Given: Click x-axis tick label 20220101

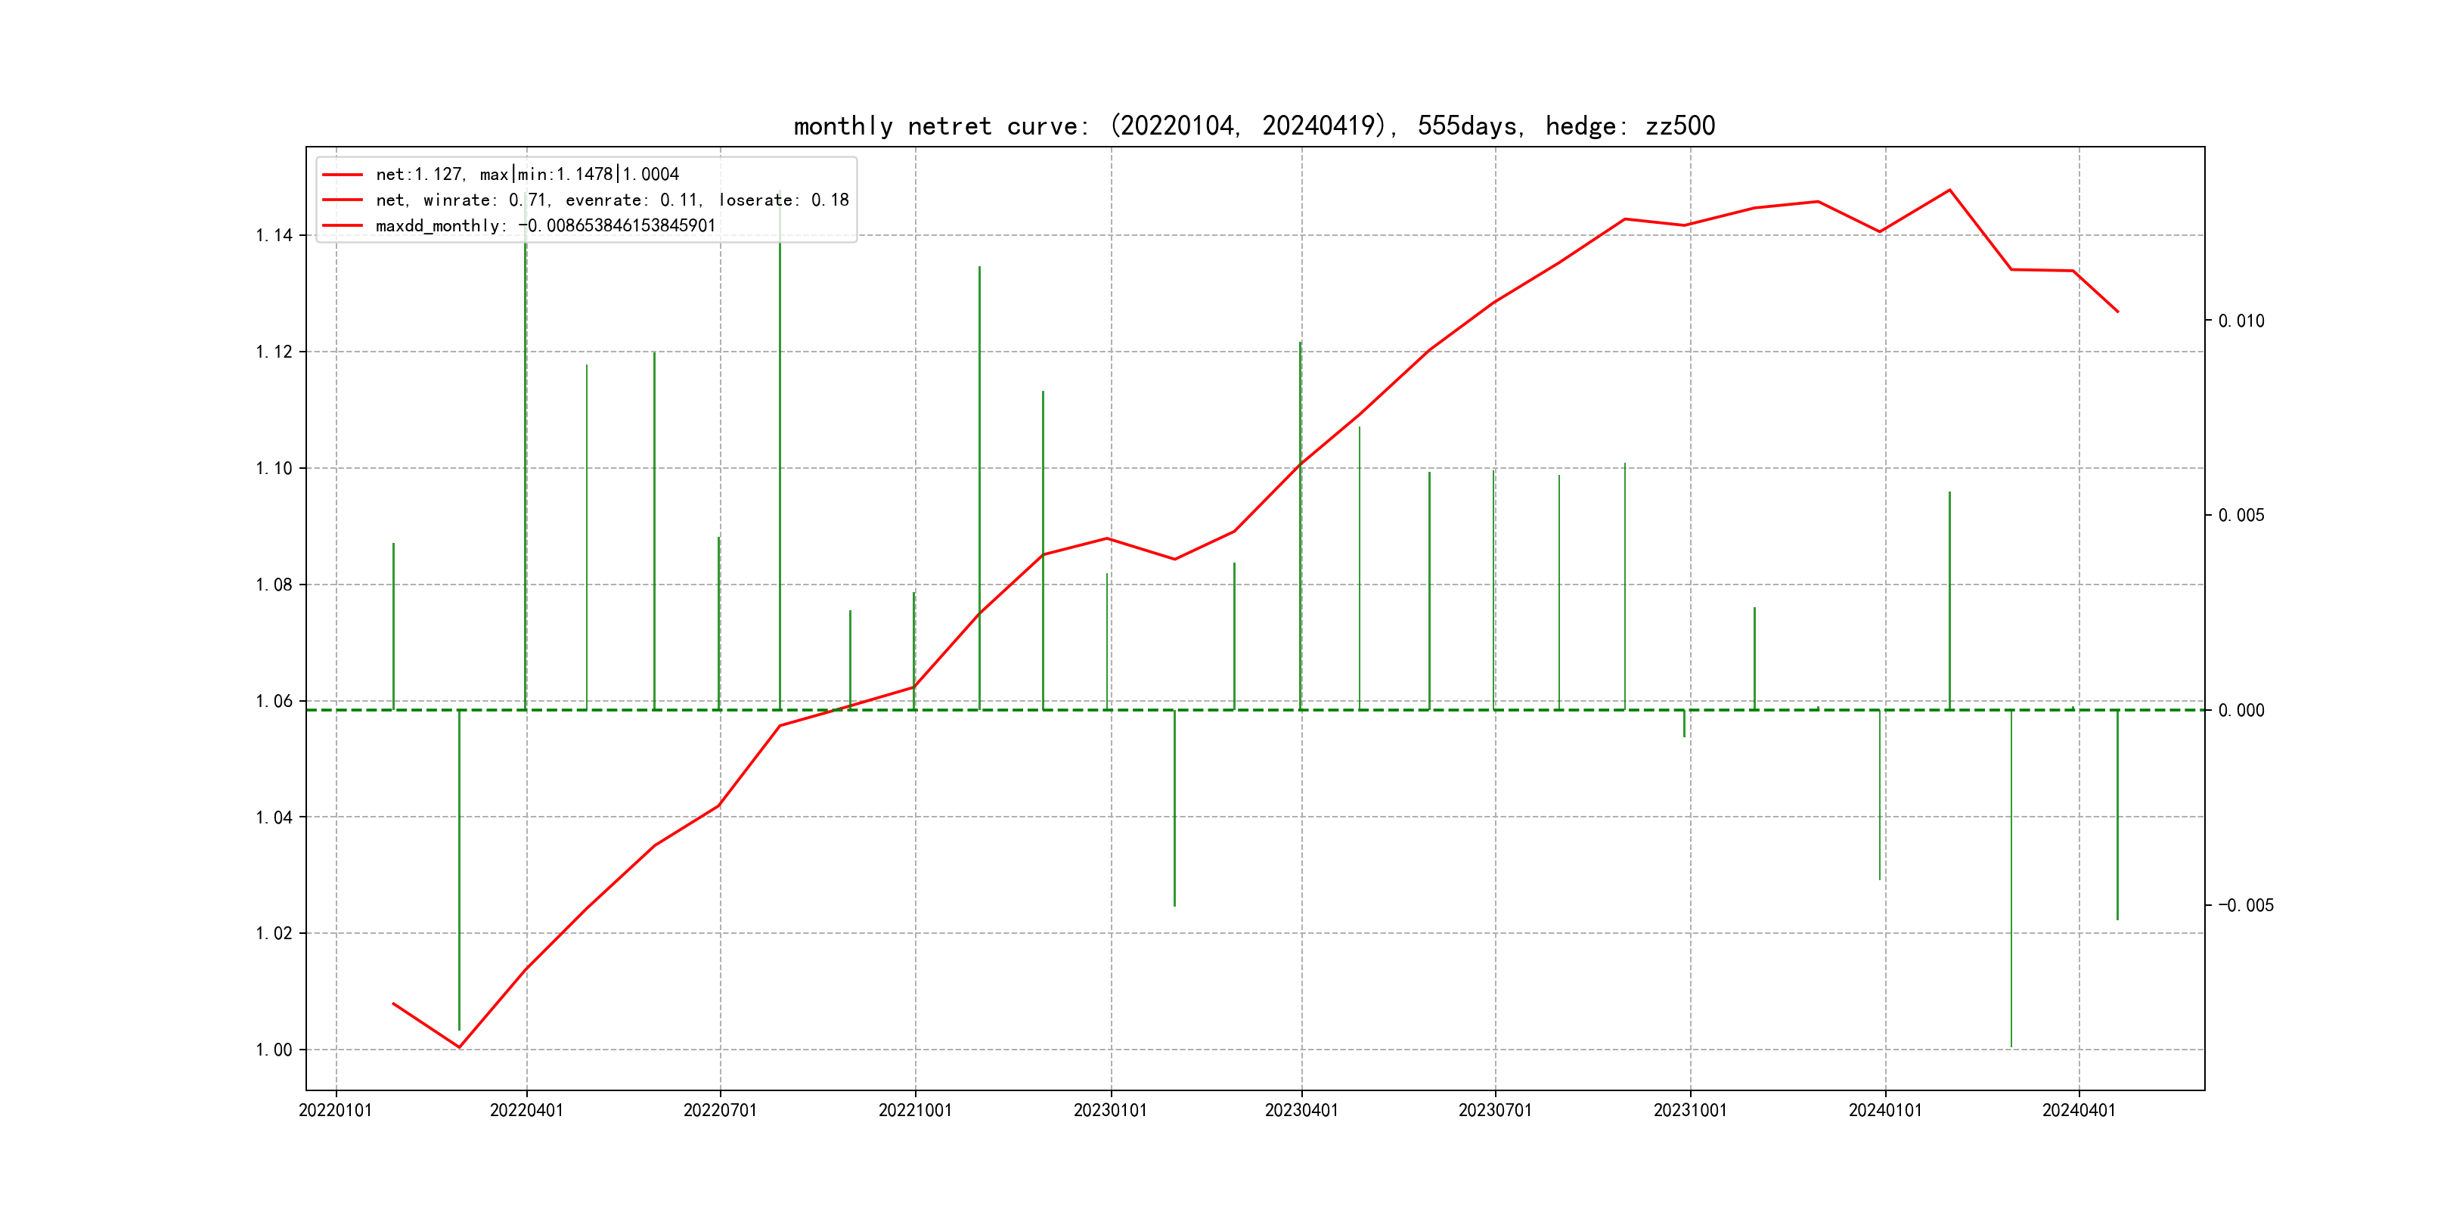Looking at the screenshot, I should click(335, 1111).
